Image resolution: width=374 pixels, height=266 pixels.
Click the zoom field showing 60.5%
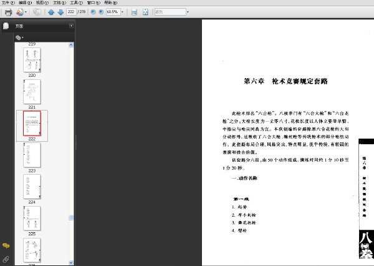(x=113, y=12)
